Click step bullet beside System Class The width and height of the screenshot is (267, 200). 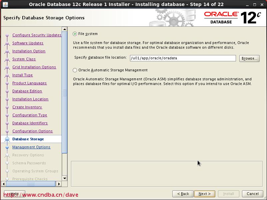pos(7,59)
